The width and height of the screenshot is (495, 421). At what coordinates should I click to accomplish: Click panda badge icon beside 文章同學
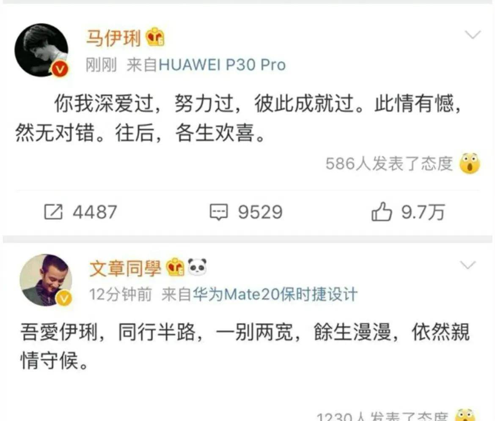pyautogui.click(x=197, y=266)
